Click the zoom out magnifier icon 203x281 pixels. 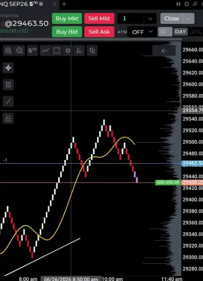[20, 51]
